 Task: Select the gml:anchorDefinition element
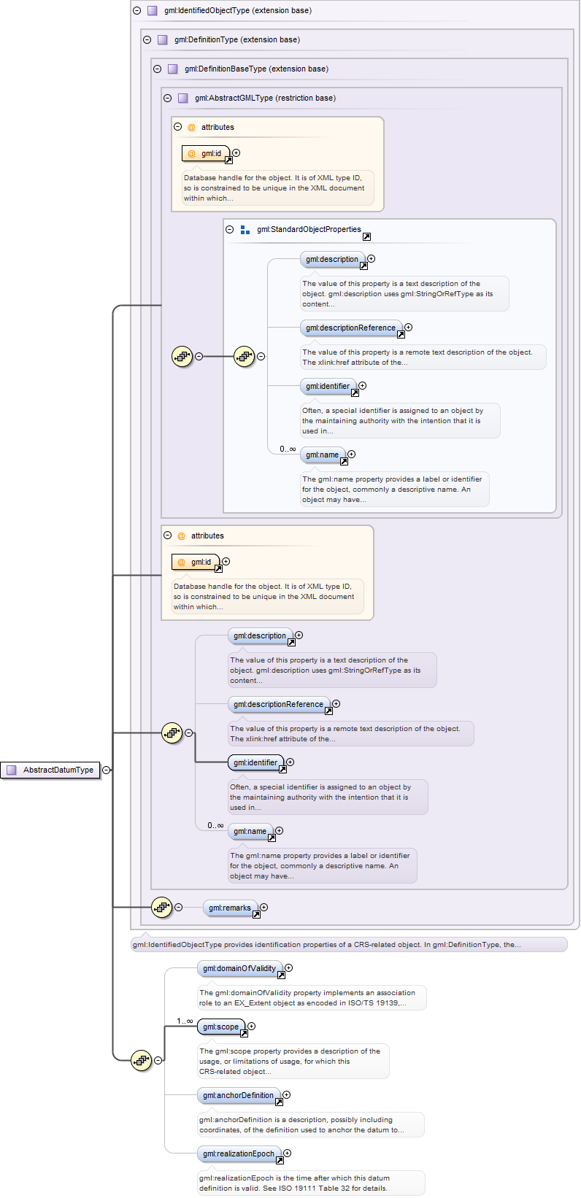pyautogui.click(x=238, y=1096)
